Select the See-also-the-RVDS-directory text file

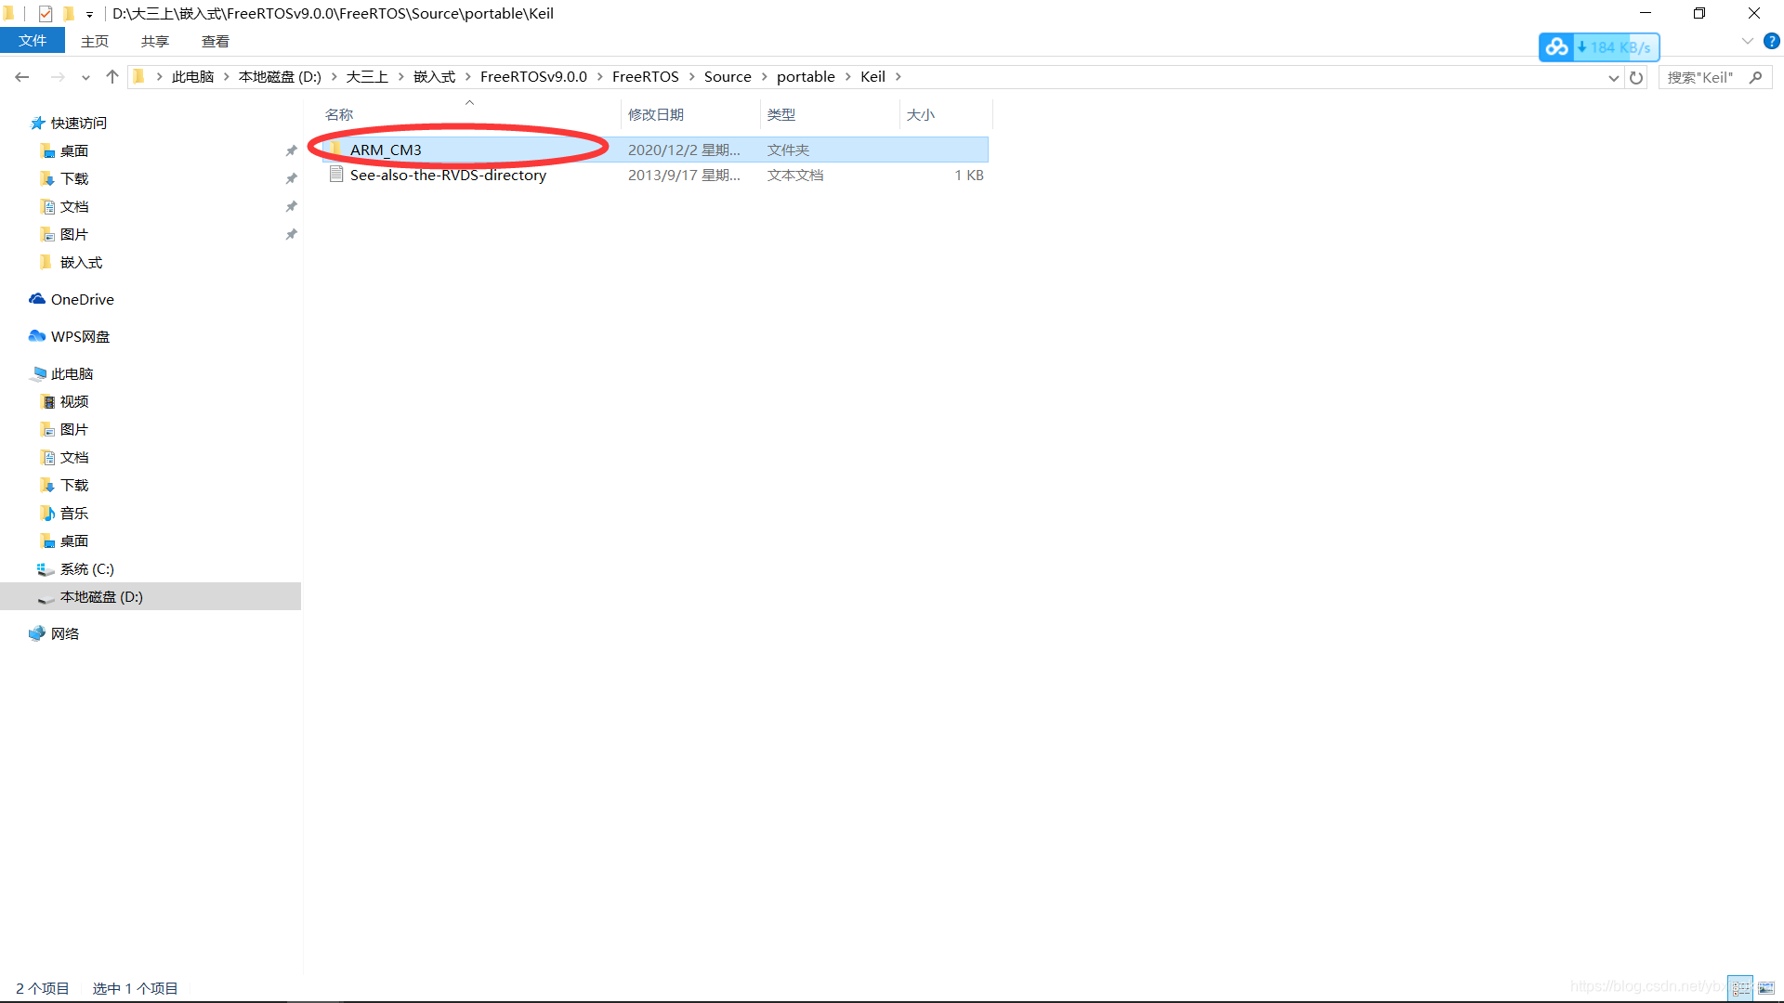coord(448,175)
